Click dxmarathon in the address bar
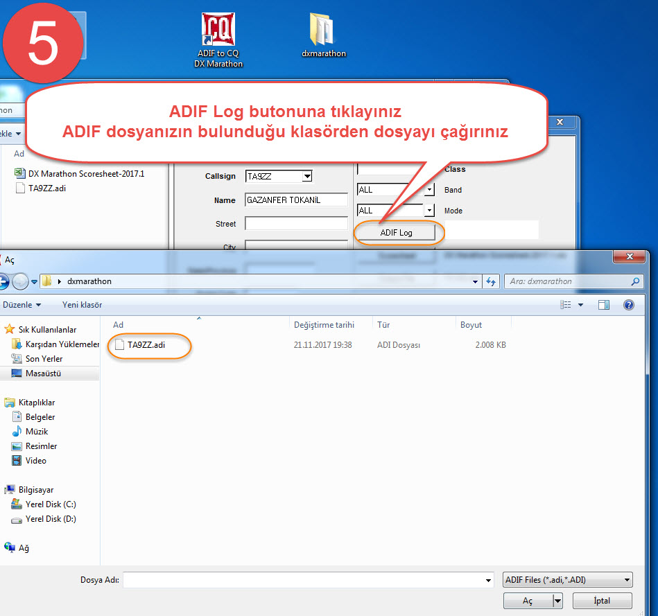This screenshot has height=616, width=658. 89,281
